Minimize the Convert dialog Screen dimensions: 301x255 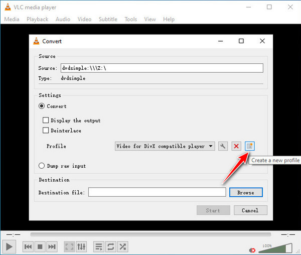pyautogui.click(x=221, y=41)
